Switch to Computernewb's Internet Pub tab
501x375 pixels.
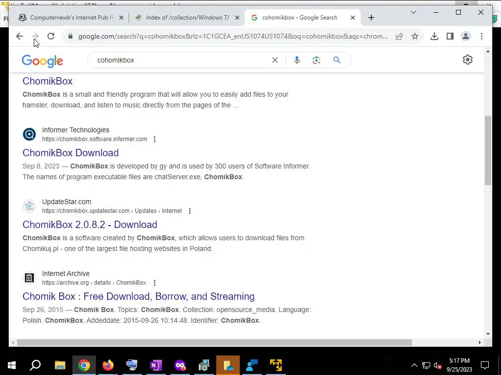(71, 18)
